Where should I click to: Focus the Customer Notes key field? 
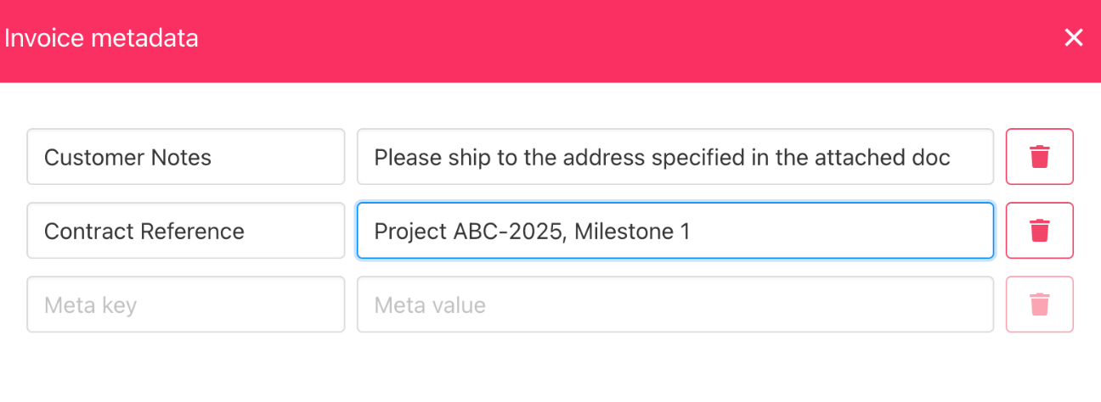[x=186, y=157]
